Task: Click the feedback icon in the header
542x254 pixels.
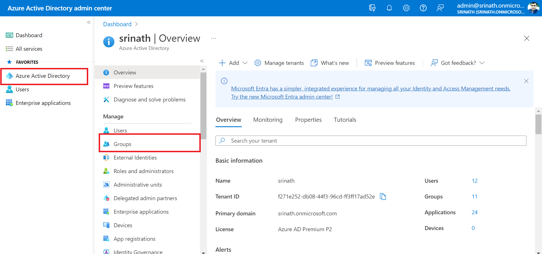Action: tap(440, 8)
